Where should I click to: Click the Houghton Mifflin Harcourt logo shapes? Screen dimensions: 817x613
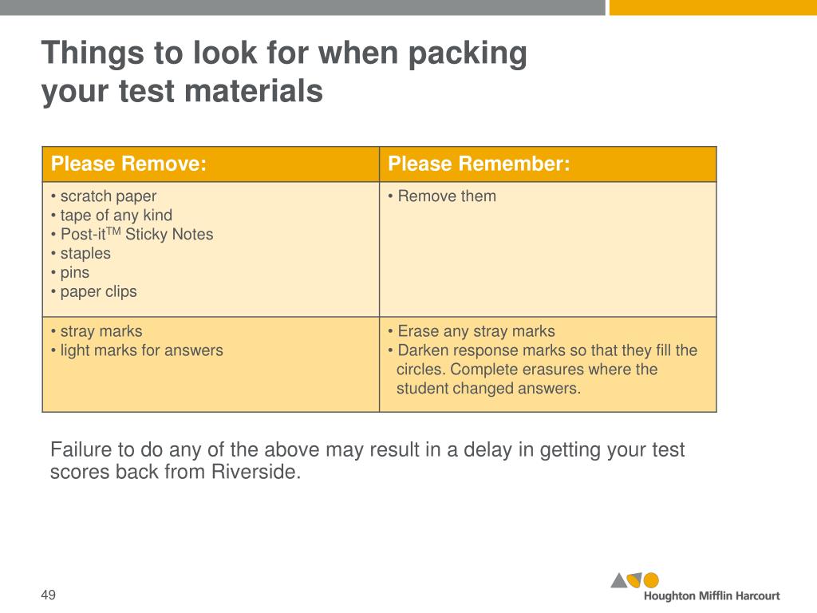[x=634, y=580]
